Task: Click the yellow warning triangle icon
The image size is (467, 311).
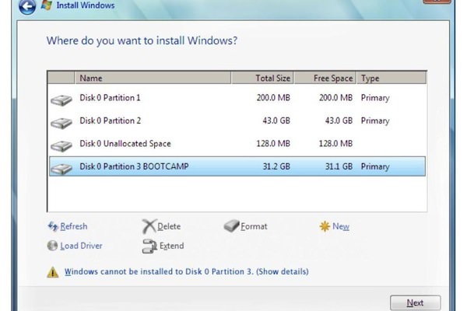Action: tap(53, 272)
